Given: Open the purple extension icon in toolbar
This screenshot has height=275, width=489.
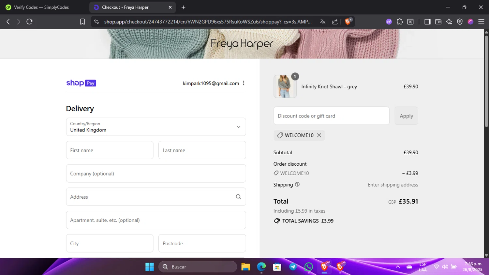Looking at the screenshot, I should click(389, 22).
